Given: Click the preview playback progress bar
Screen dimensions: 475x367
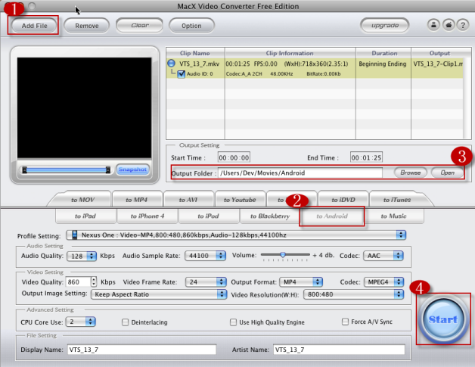Looking at the screenshot, I should 66,170.
